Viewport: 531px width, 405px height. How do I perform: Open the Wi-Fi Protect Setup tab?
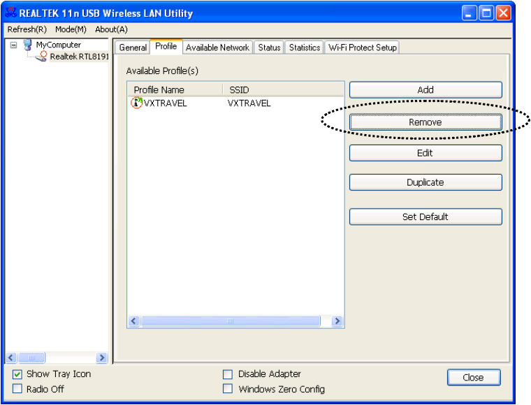[363, 47]
